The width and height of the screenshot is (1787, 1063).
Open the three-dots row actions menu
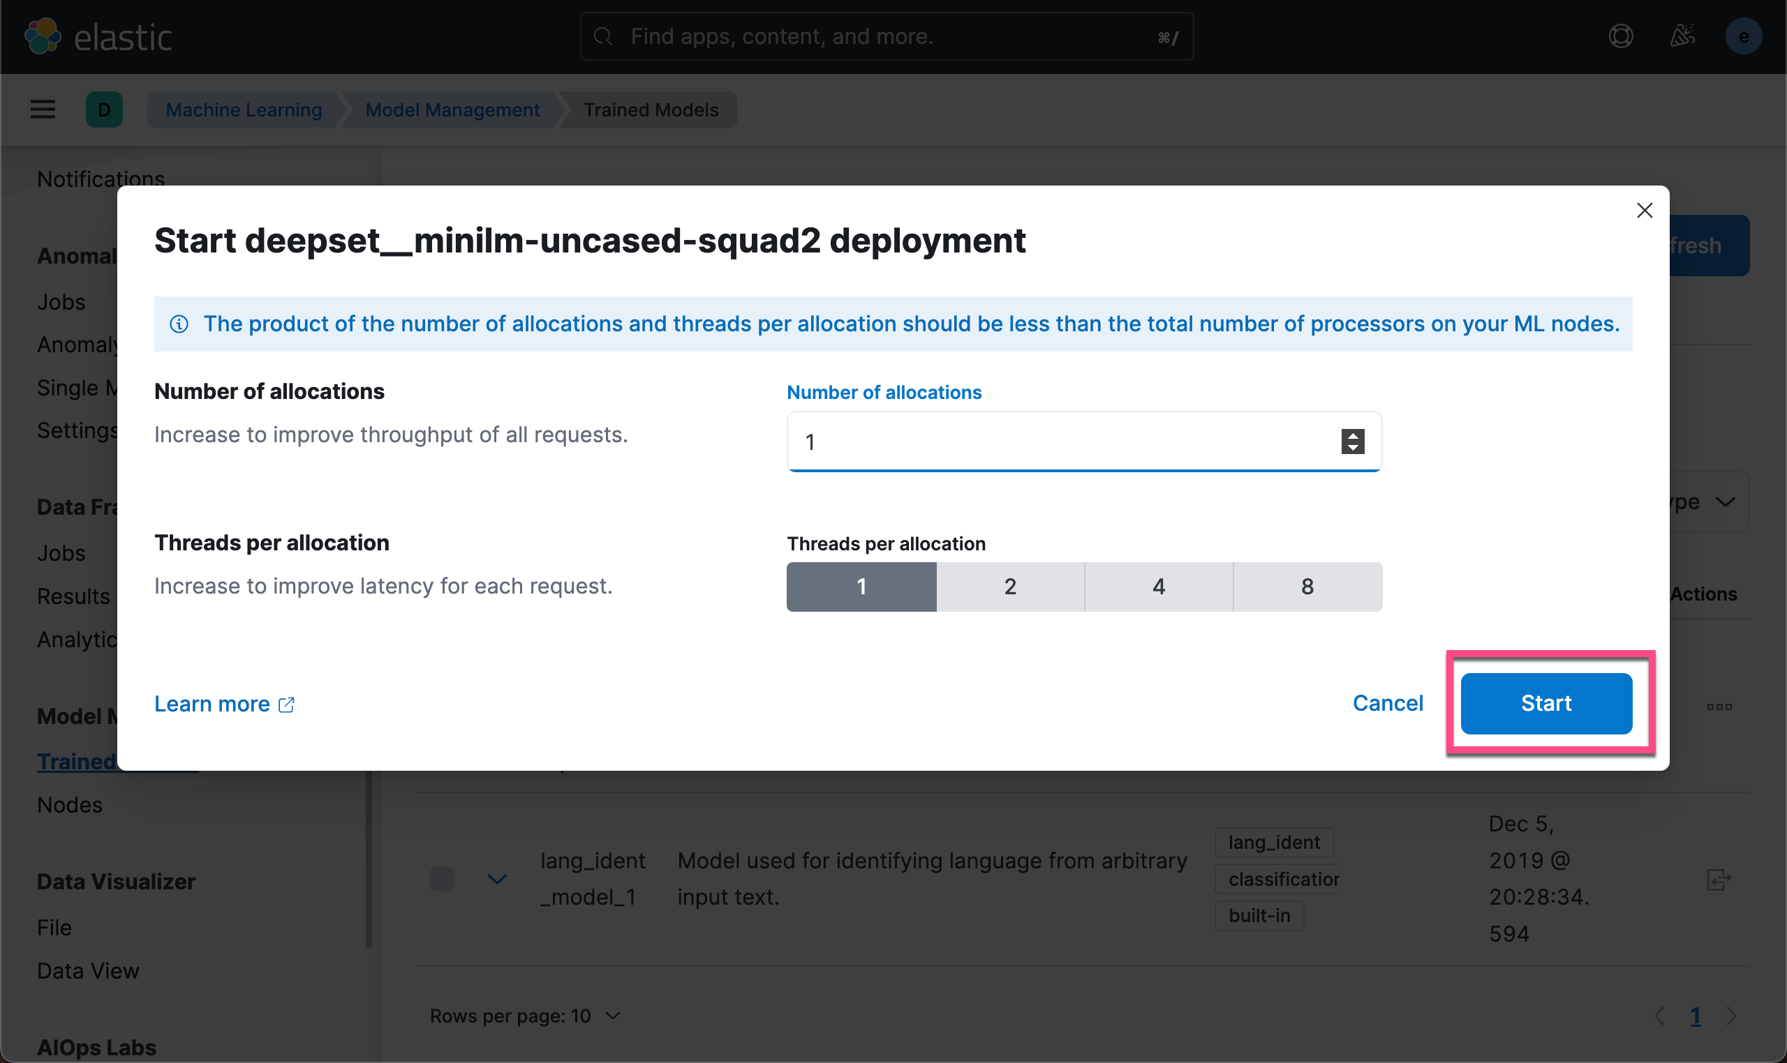pos(1719,707)
